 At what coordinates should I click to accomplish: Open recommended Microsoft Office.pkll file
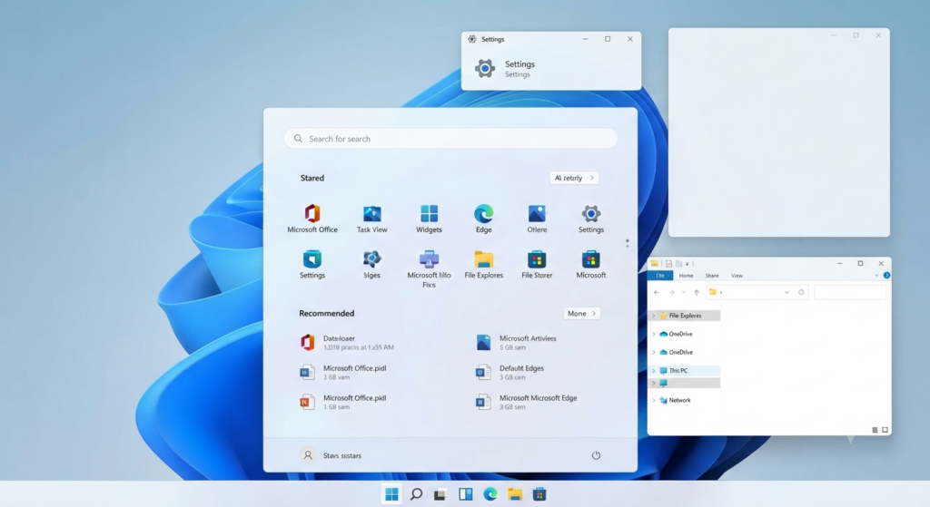pos(342,402)
